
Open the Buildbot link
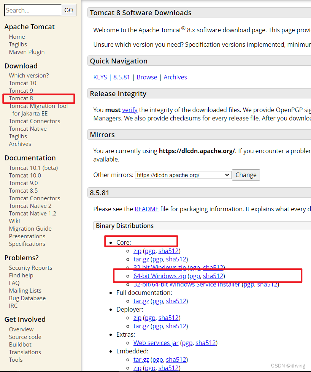click(x=20, y=345)
